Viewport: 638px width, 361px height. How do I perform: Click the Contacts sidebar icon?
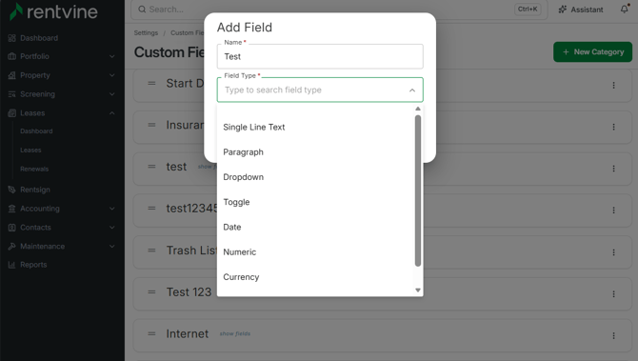(11, 228)
